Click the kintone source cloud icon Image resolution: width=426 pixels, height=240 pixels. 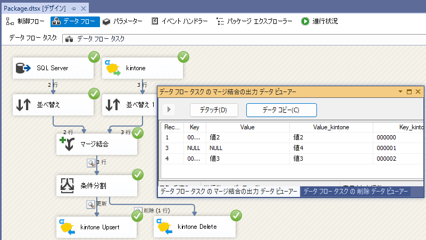[x=113, y=68]
